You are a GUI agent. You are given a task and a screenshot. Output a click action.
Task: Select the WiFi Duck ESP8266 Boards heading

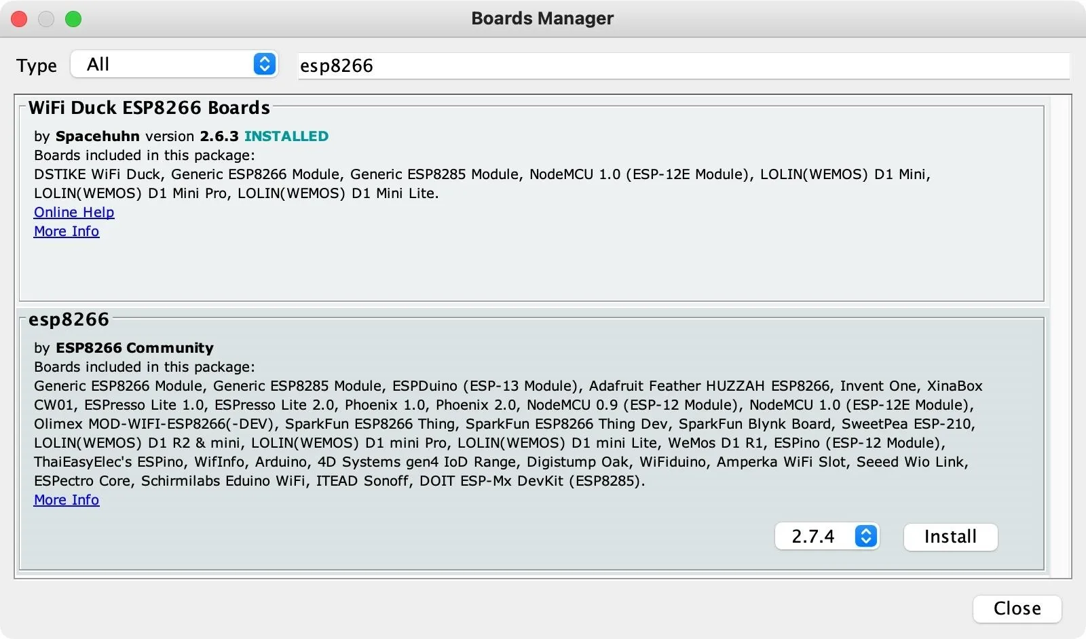[149, 108]
